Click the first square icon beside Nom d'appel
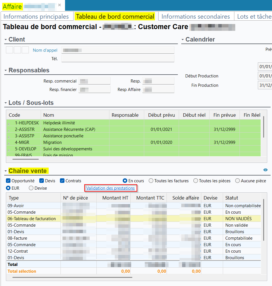272x286 pixels. click(9, 50)
